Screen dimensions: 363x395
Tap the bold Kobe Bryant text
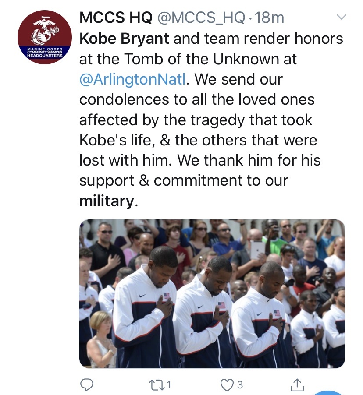124,39
